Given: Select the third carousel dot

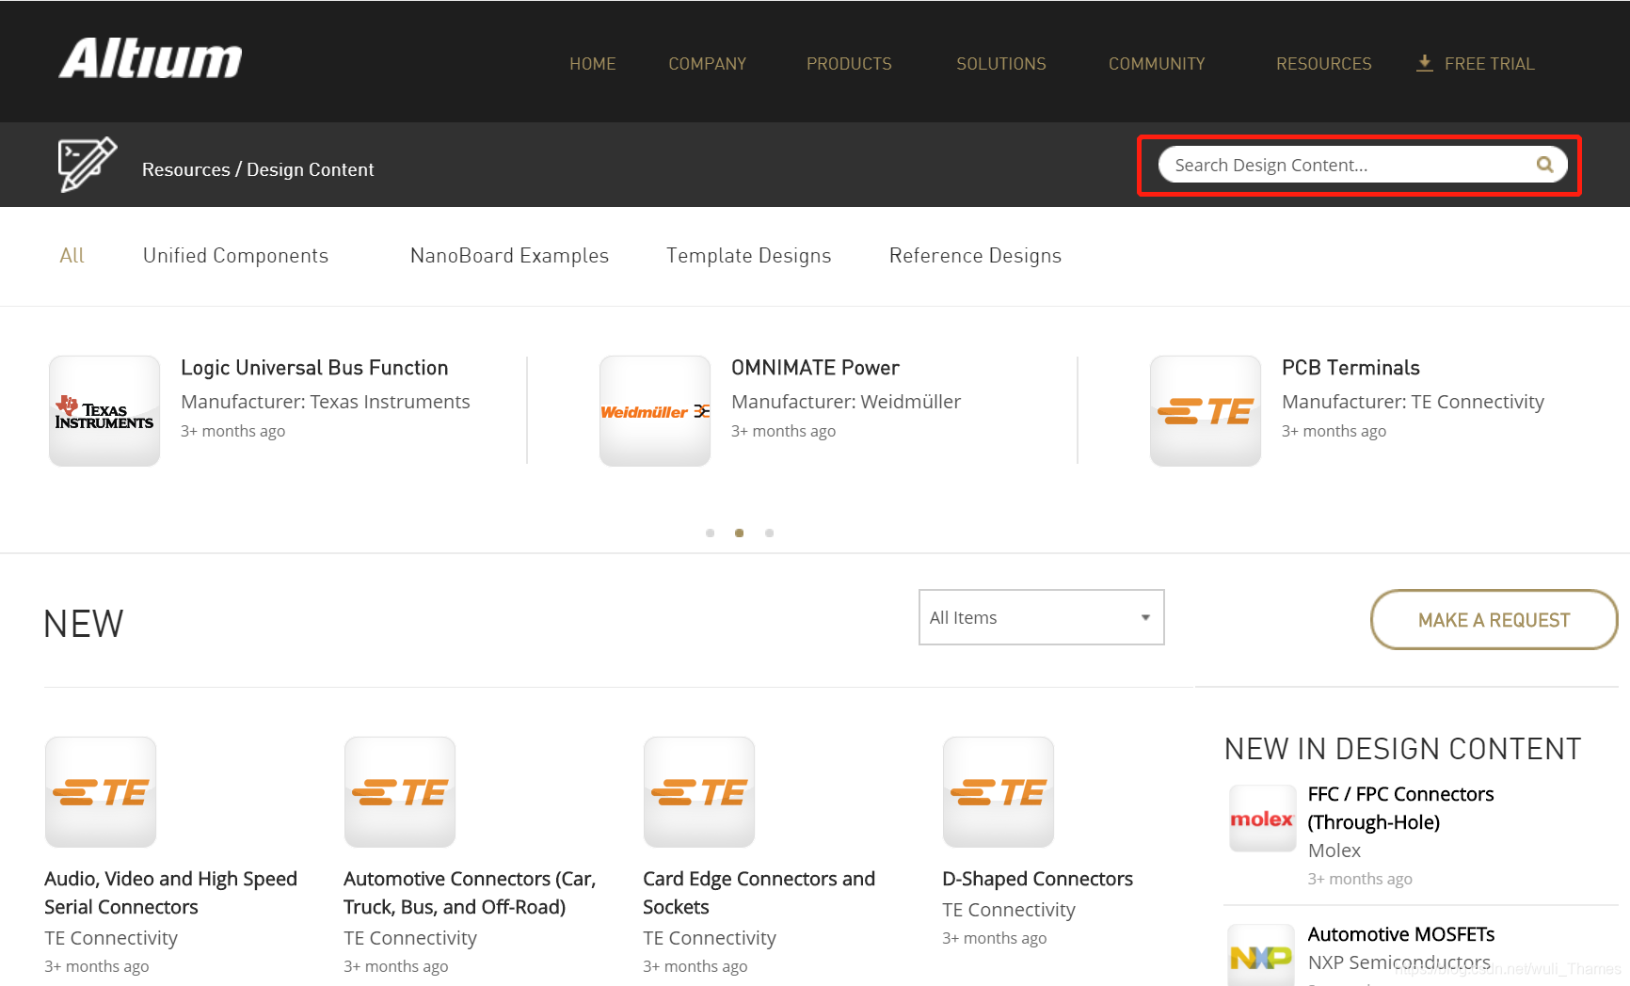Looking at the screenshot, I should click(770, 533).
